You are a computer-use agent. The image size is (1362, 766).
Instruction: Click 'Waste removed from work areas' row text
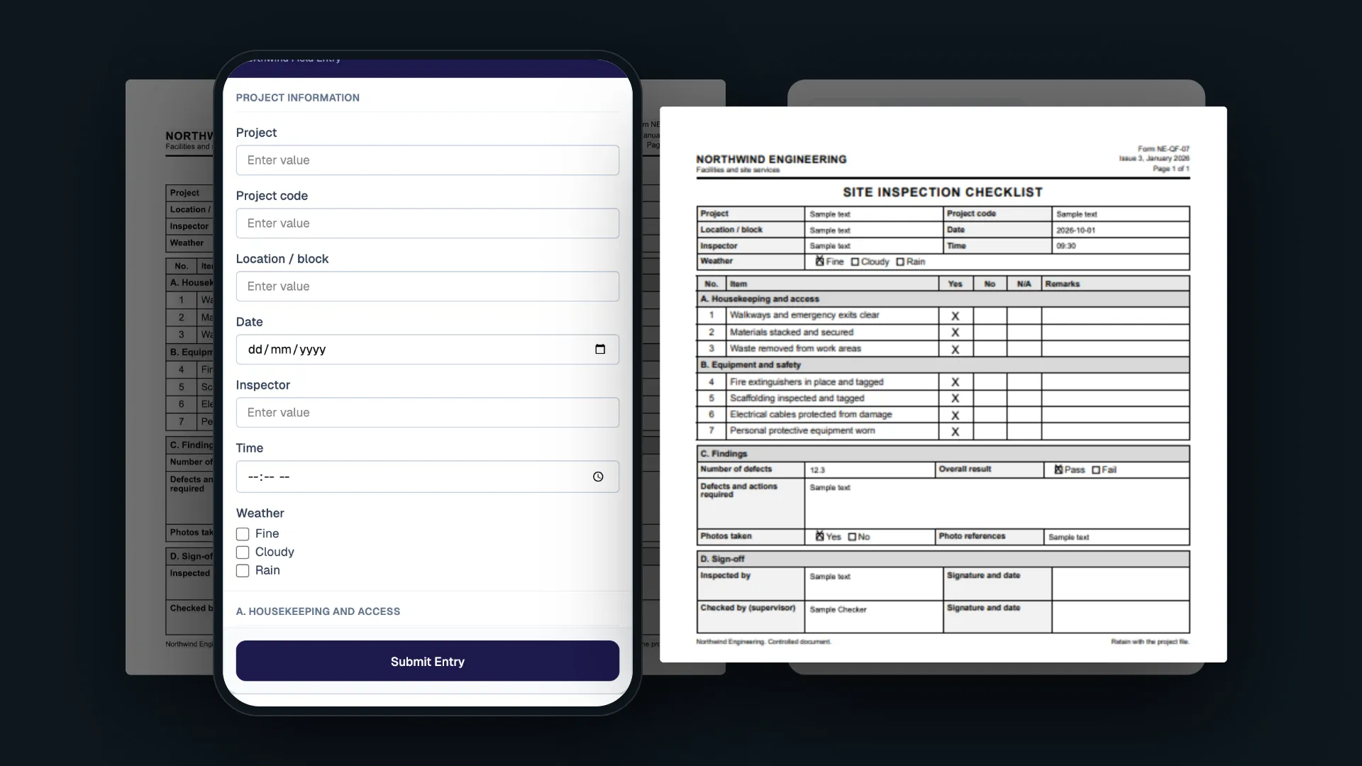coord(795,348)
